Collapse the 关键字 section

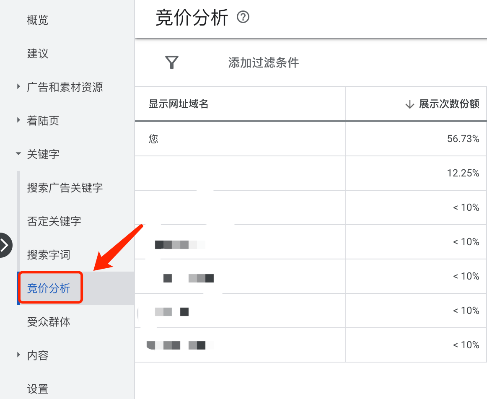pos(18,154)
